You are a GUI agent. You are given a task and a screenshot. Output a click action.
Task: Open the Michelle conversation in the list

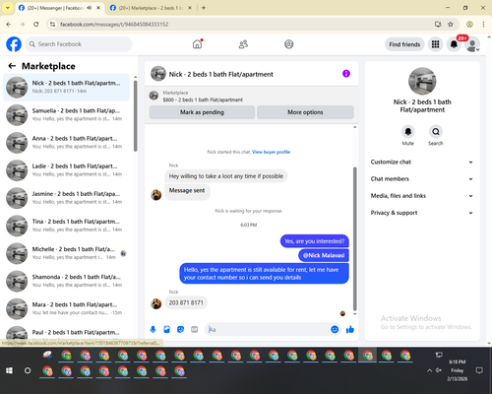point(66,253)
